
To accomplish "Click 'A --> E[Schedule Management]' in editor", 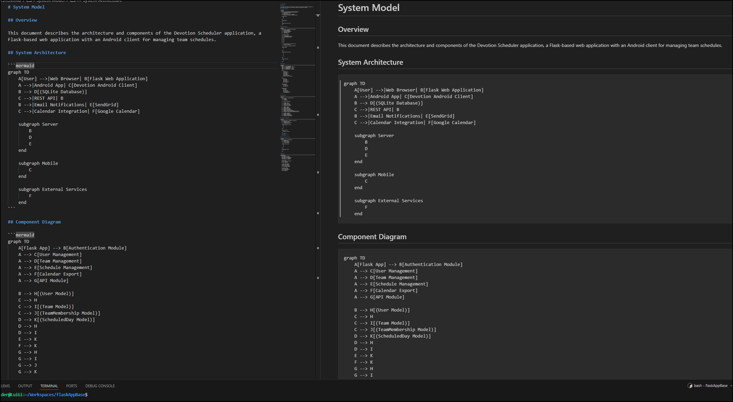I will coord(55,267).
